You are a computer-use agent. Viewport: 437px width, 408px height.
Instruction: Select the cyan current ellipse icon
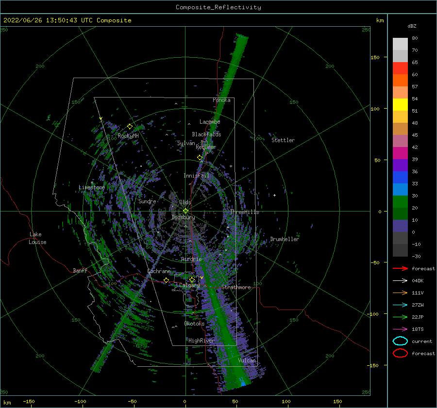pyautogui.click(x=400, y=341)
